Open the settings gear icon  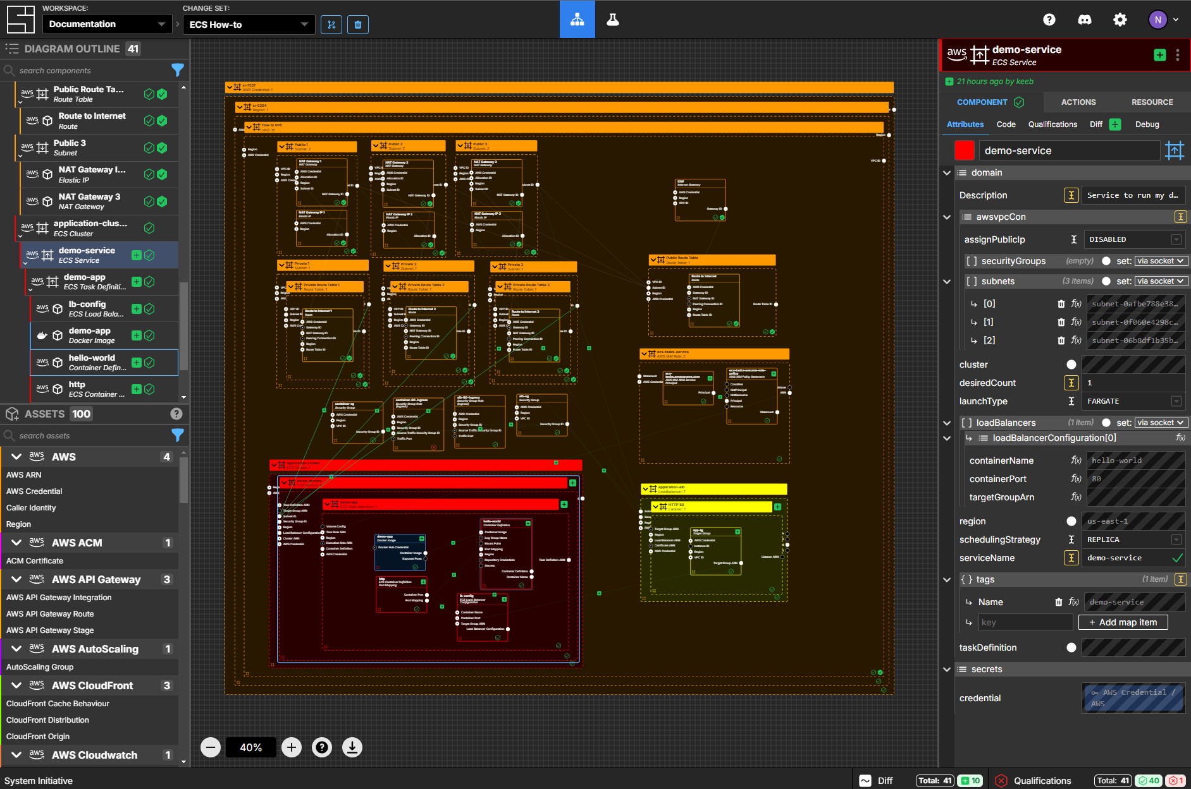click(1120, 20)
